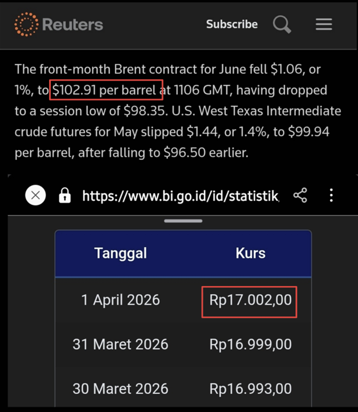Click the Rp16.993,00 rate value
The image size is (358, 412).
(250, 388)
